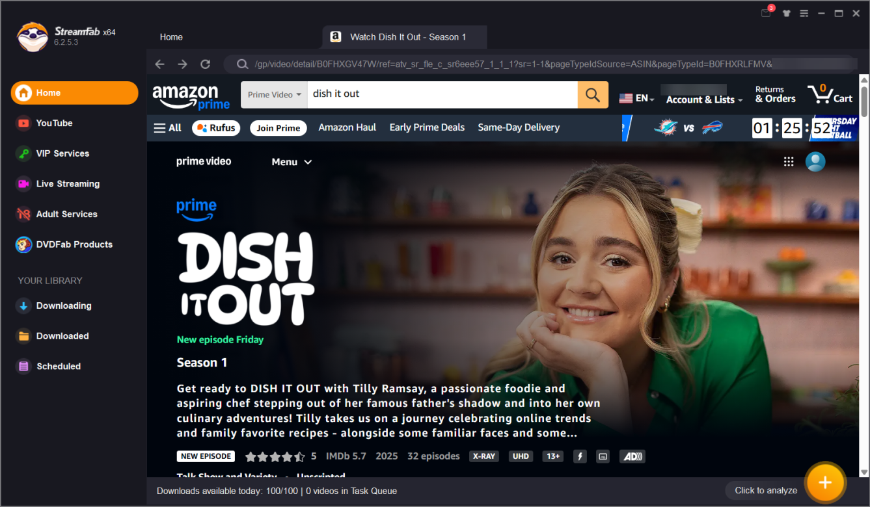Click the VIP Services key icon
Image resolution: width=870 pixels, height=507 pixels.
23,153
